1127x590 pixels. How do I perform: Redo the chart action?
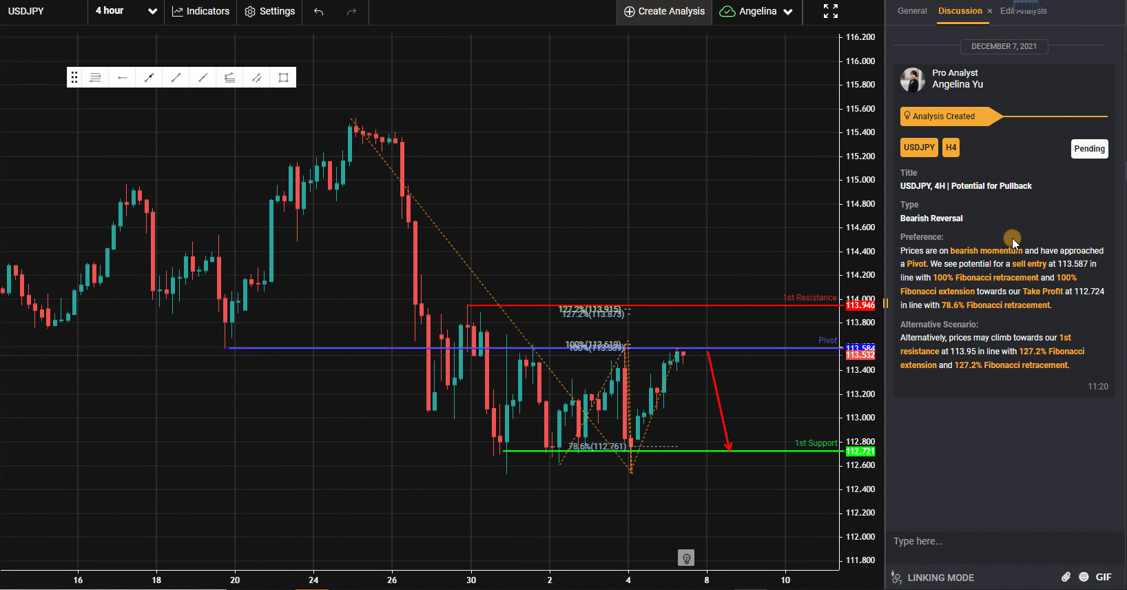(x=351, y=11)
